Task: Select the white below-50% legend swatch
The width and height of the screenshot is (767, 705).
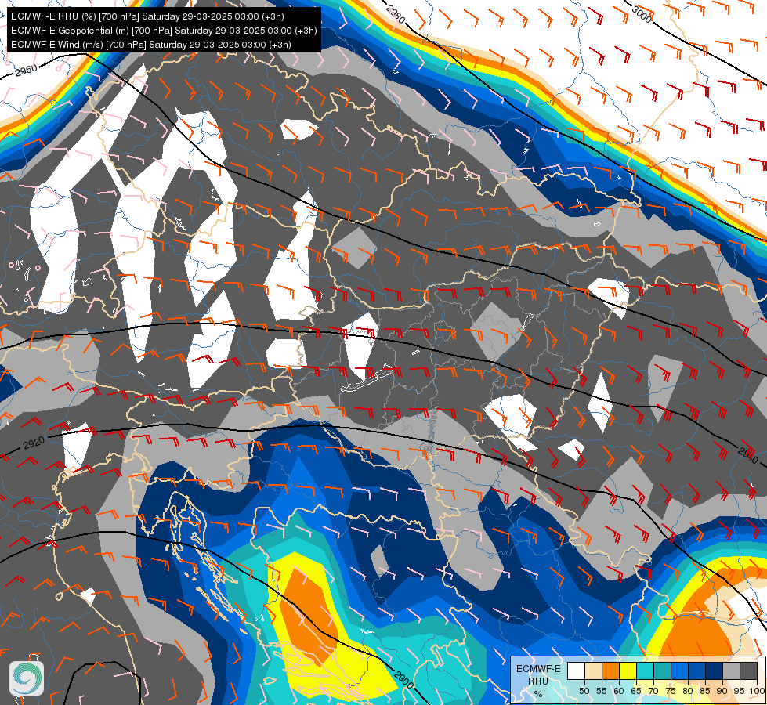Action: [576, 671]
